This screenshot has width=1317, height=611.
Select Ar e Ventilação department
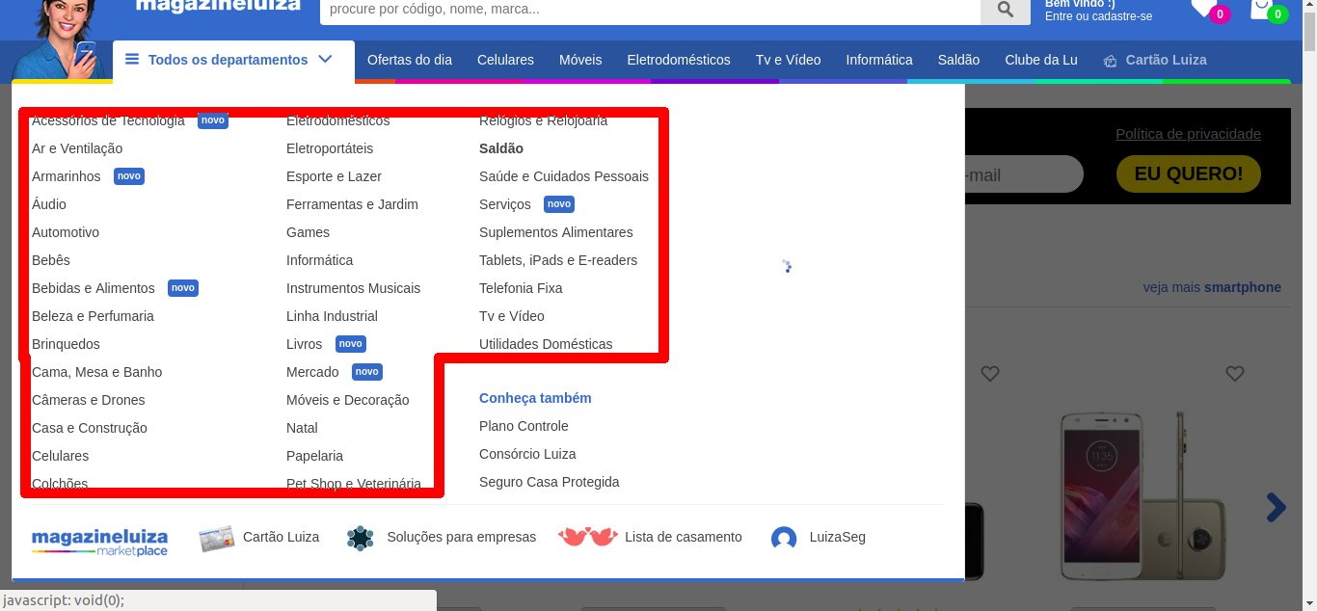click(77, 148)
